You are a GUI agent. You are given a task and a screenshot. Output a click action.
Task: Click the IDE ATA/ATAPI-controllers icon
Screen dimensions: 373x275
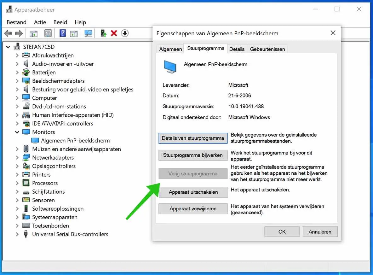point(26,123)
